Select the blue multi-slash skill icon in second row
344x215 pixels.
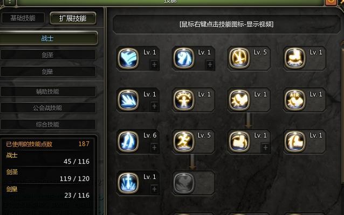tap(128, 100)
